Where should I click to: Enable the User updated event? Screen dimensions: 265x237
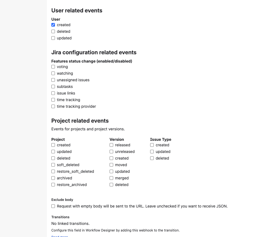(53, 38)
